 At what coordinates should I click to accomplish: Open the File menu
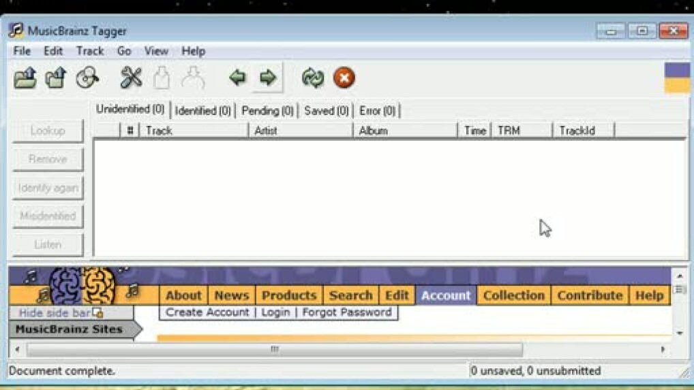point(22,51)
